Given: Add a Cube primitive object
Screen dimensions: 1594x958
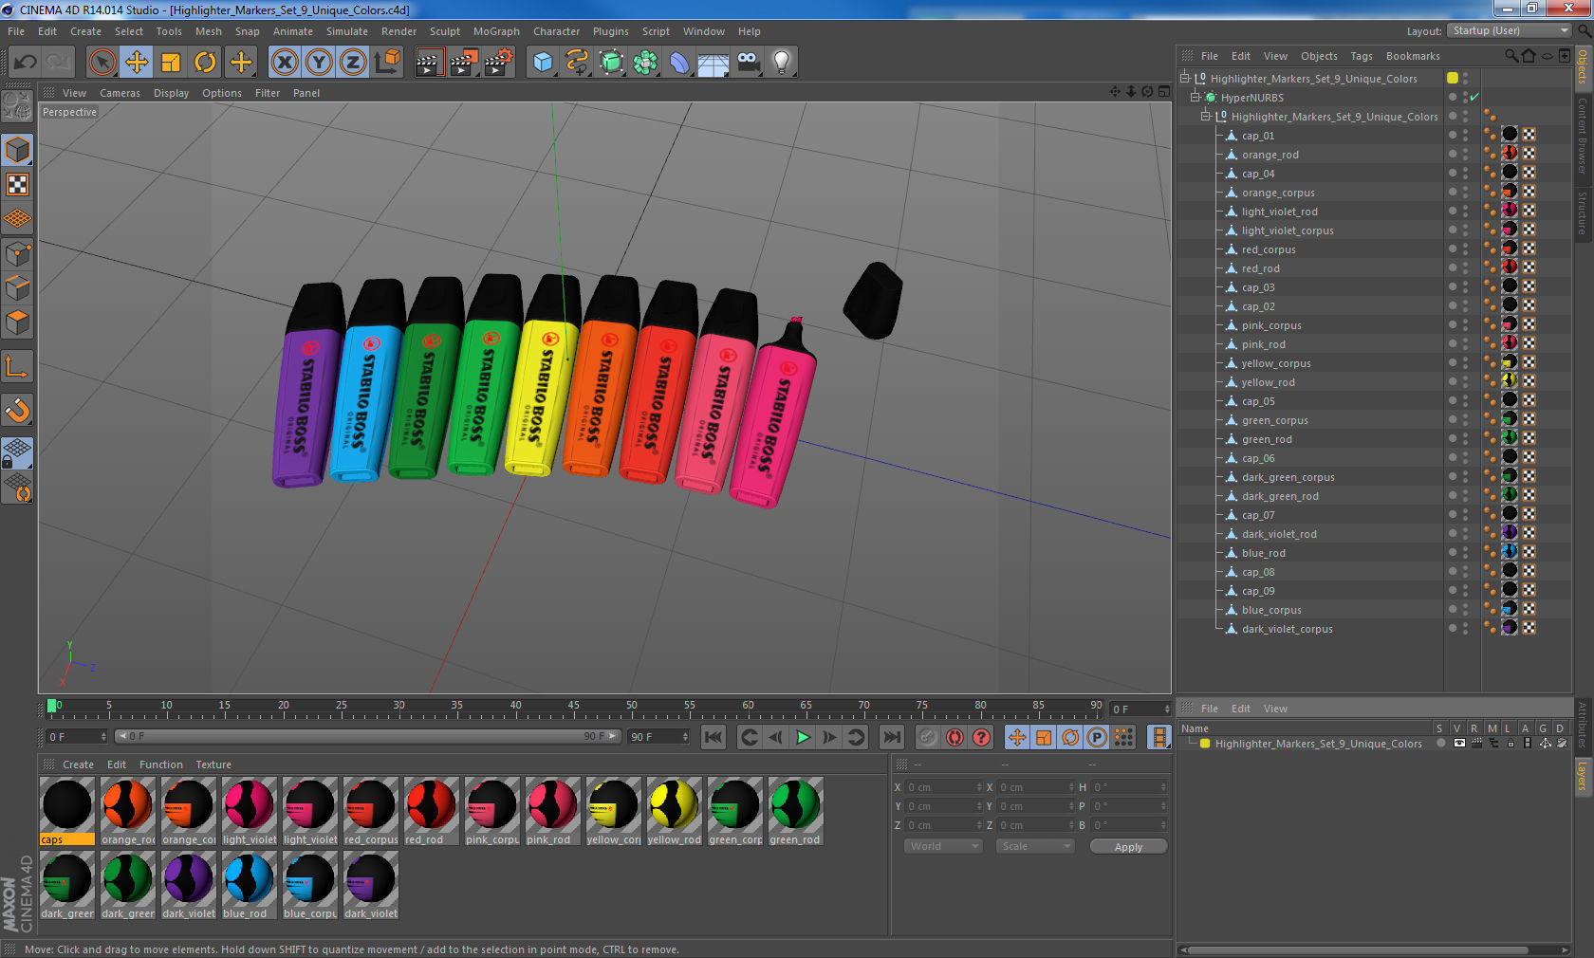Looking at the screenshot, I should 543,63.
